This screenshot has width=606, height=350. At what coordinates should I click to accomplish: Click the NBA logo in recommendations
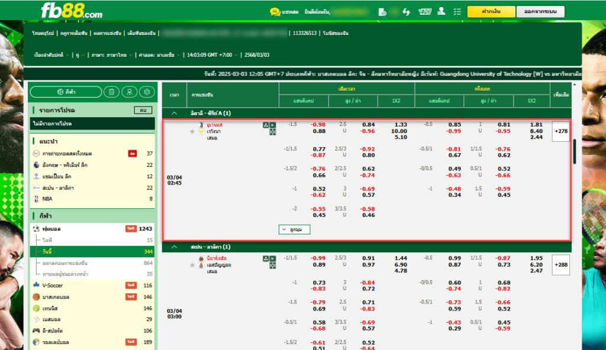36,199
